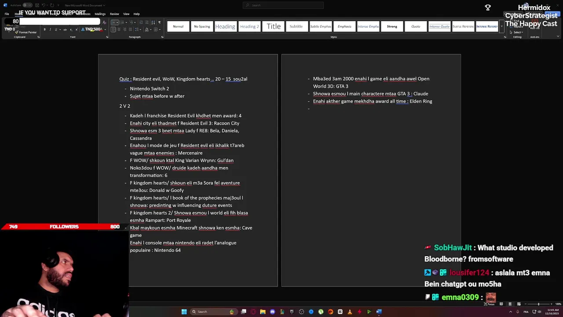Toggle Bold formatting
Screen dimensions: 563x317
(44, 29)
